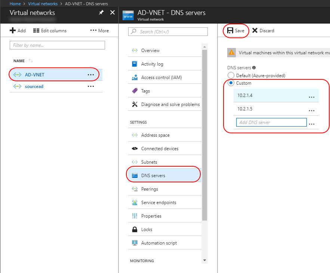Click the purple Tags icon
Viewport: 330px width, 273px height.
135,91
